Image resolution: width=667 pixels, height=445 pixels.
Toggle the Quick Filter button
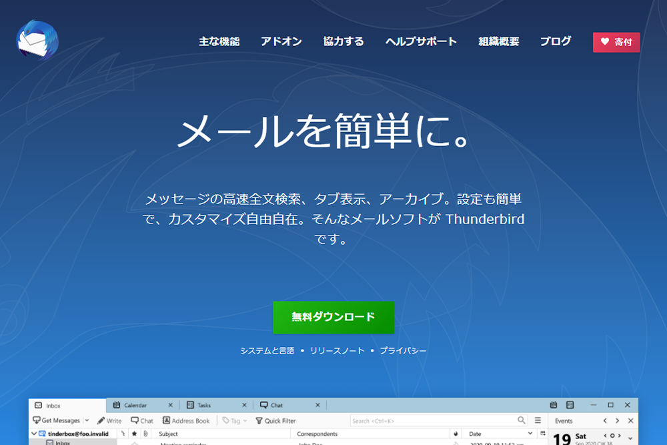point(275,421)
